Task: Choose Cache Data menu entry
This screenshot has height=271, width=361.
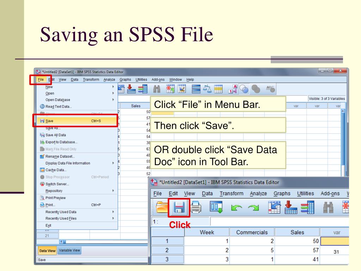Action: (77, 170)
